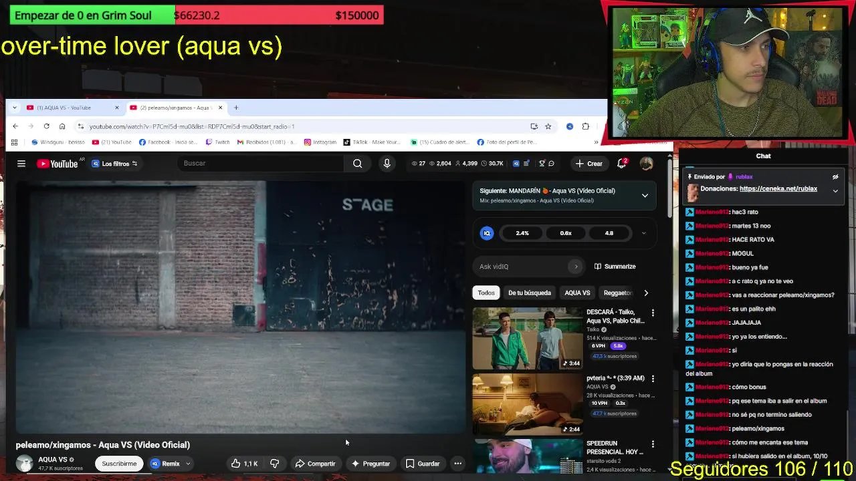This screenshot has width=856, height=481.
Task: Select the Reggaeton chip
Action: (617, 293)
